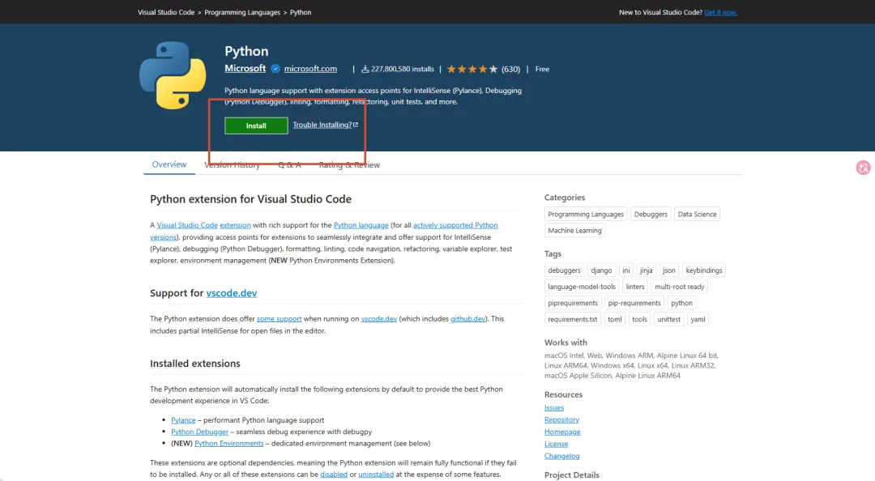Click the unittest tag

click(x=669, y=319)
